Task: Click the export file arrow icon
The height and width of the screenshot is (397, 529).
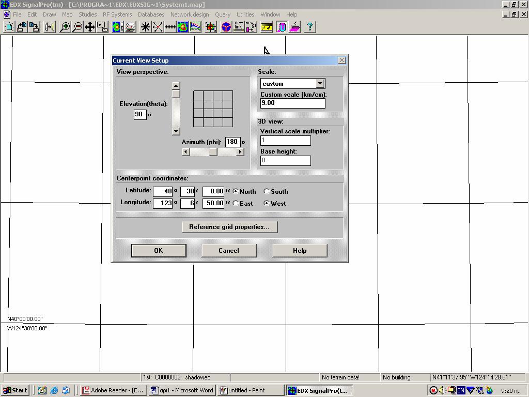Action: [x=35, y=27]
